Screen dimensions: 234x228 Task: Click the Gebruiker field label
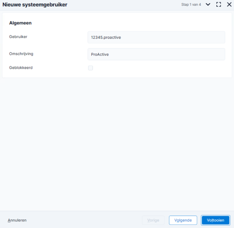pos(18,37)
